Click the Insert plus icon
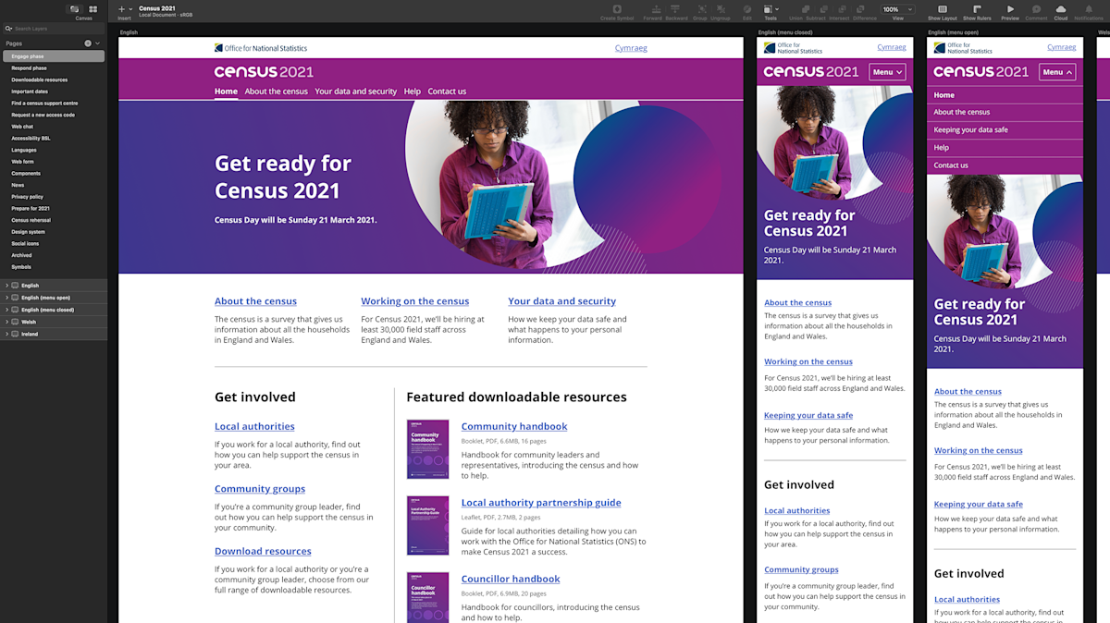Viewport: 1110px width, 623px height. (121, 8)
